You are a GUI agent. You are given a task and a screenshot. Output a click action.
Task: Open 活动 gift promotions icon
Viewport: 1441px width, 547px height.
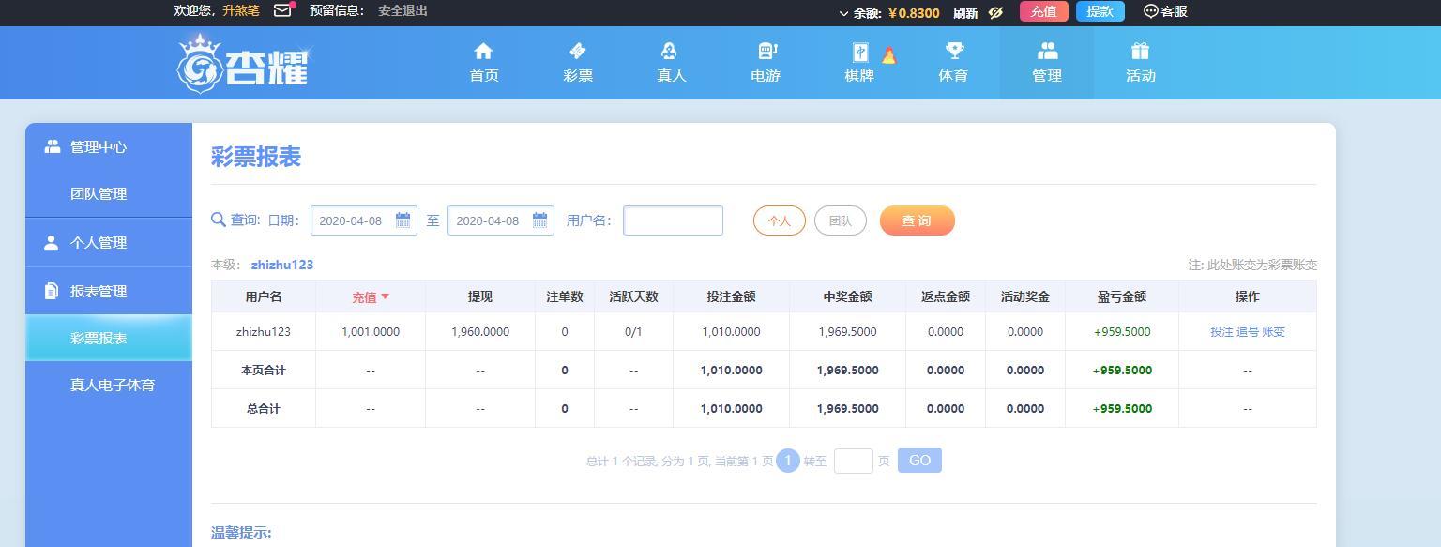(1141, 51)
